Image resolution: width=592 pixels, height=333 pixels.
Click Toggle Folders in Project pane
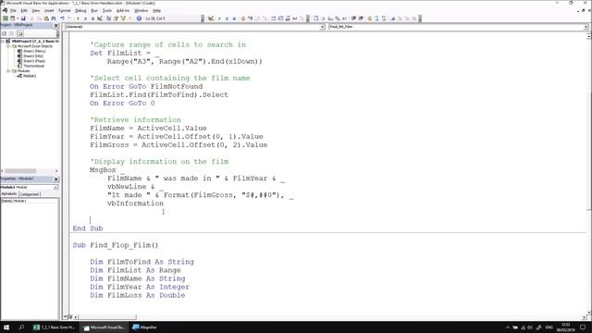pos(19,33)
